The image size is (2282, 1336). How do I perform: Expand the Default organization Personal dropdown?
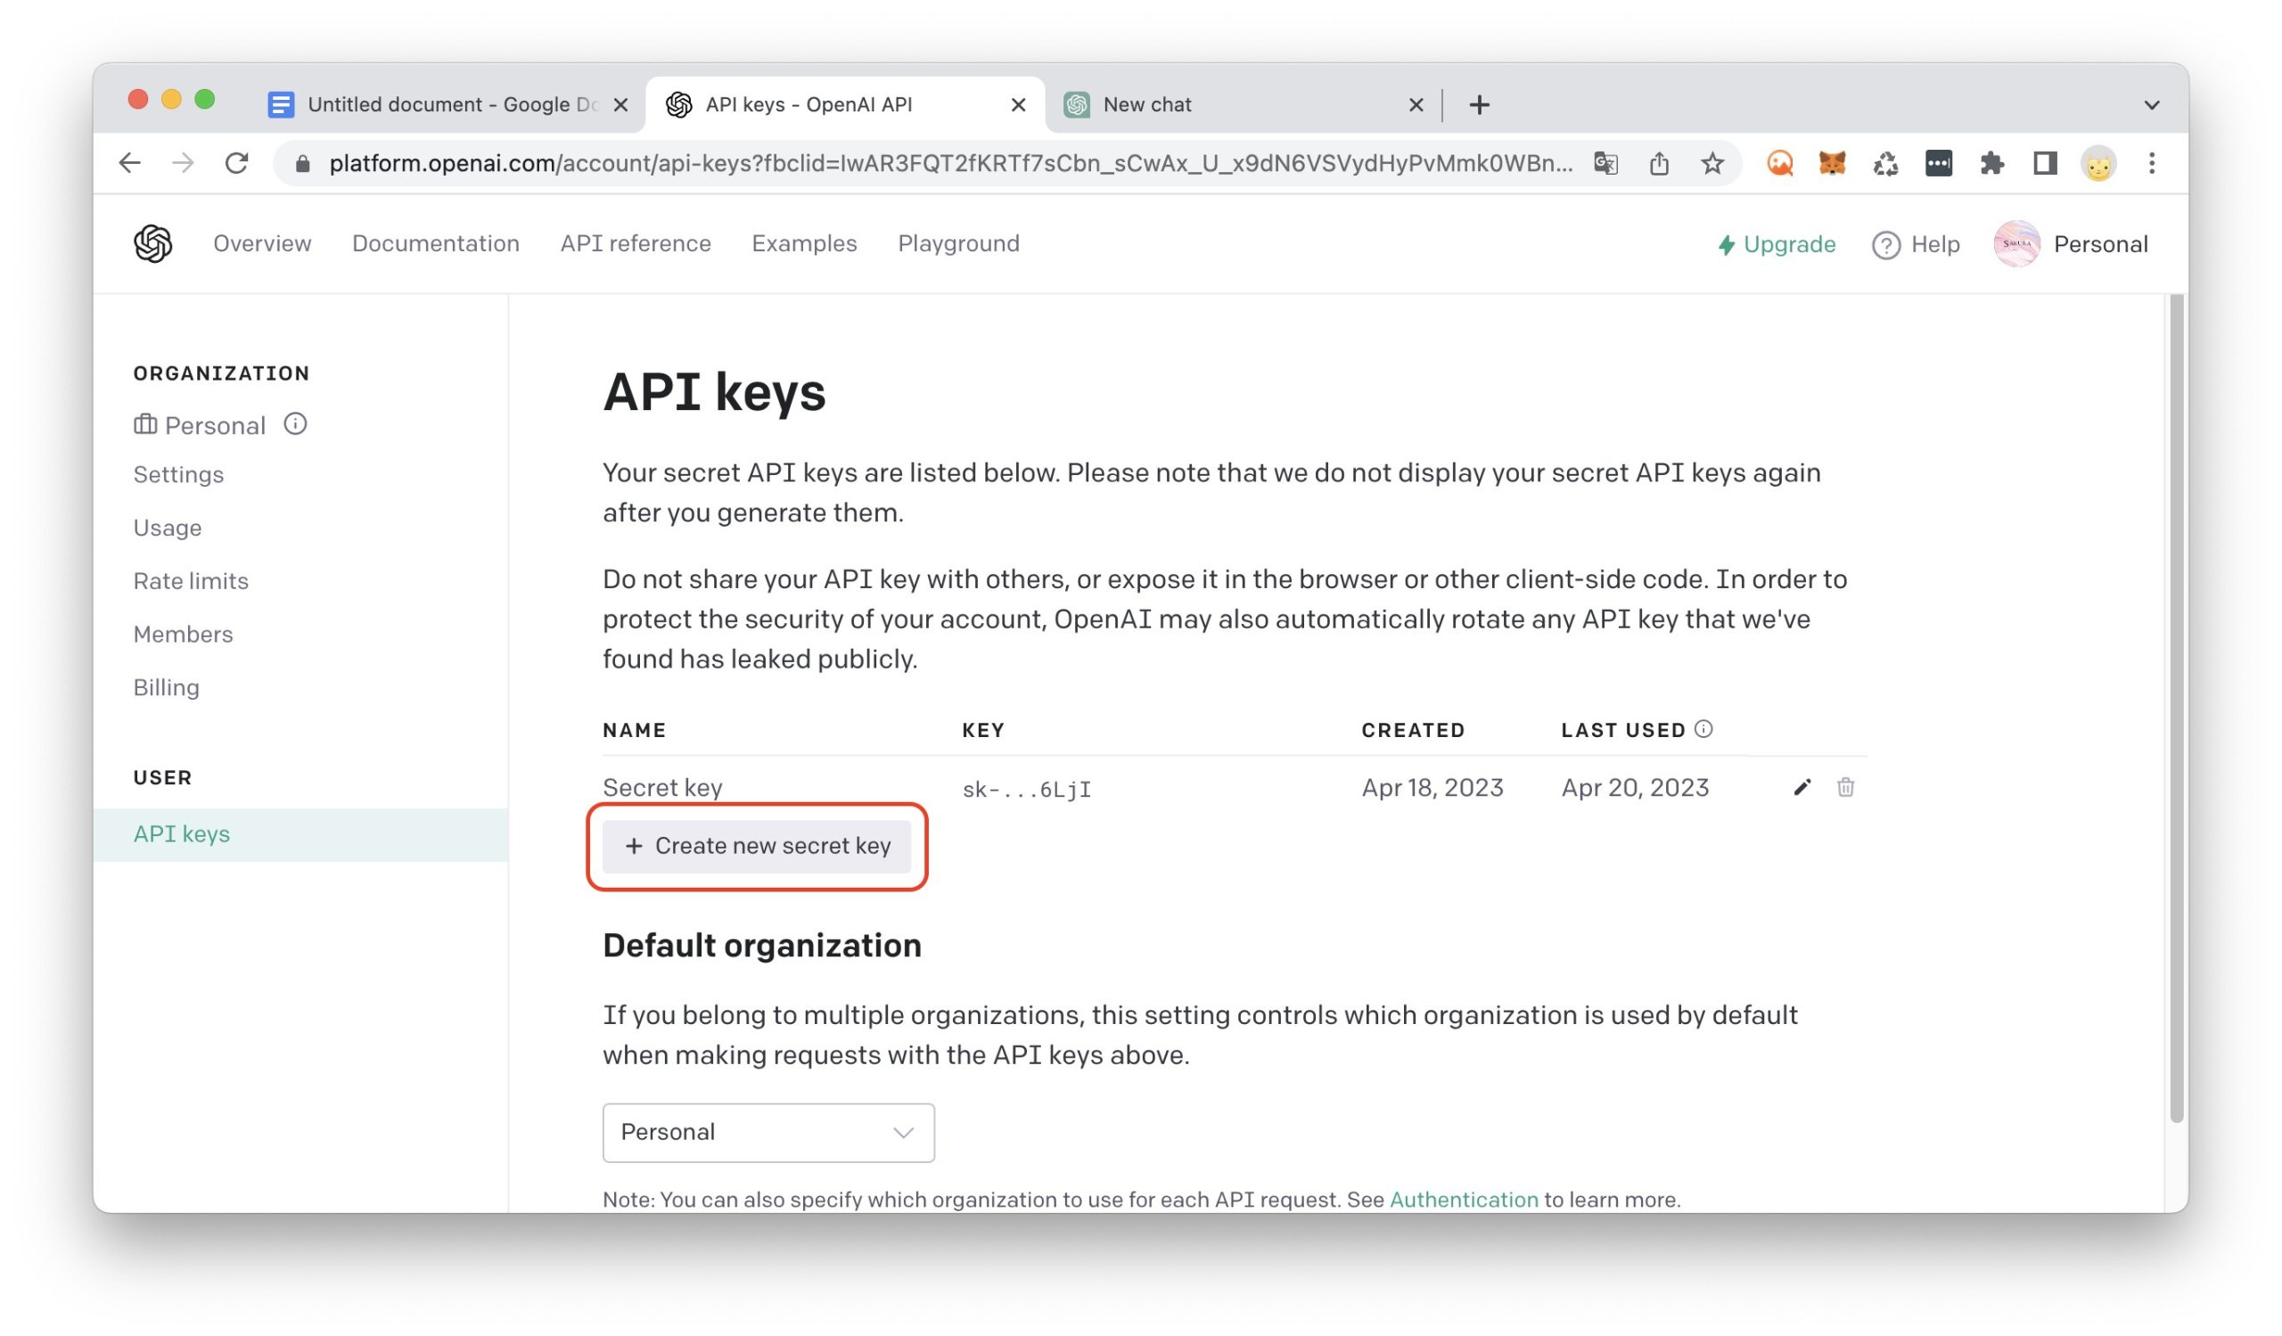point(768,1132)
